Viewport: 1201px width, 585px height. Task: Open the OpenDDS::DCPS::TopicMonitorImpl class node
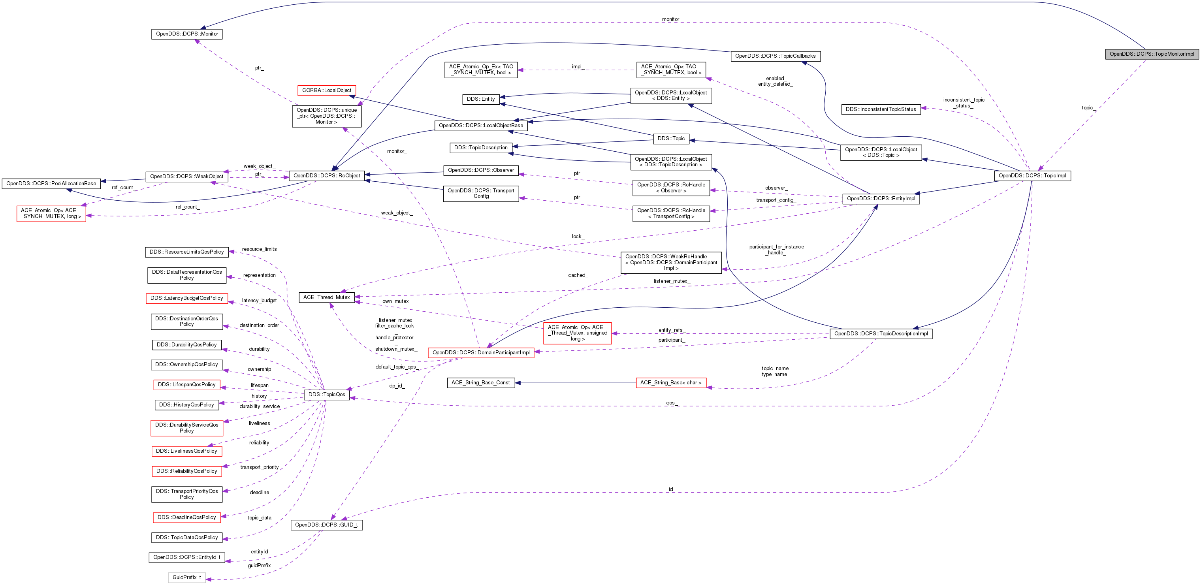(x=1152, y=54)
